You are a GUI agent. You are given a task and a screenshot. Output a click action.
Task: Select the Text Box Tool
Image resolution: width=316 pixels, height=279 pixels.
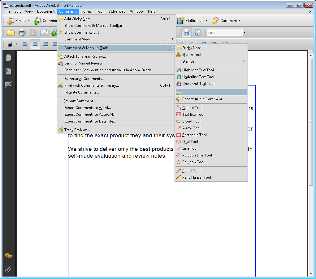click(x=211, y=115)
